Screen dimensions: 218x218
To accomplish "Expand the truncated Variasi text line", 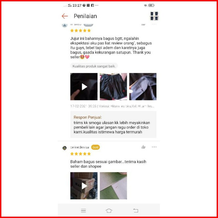I will (112, 106).
